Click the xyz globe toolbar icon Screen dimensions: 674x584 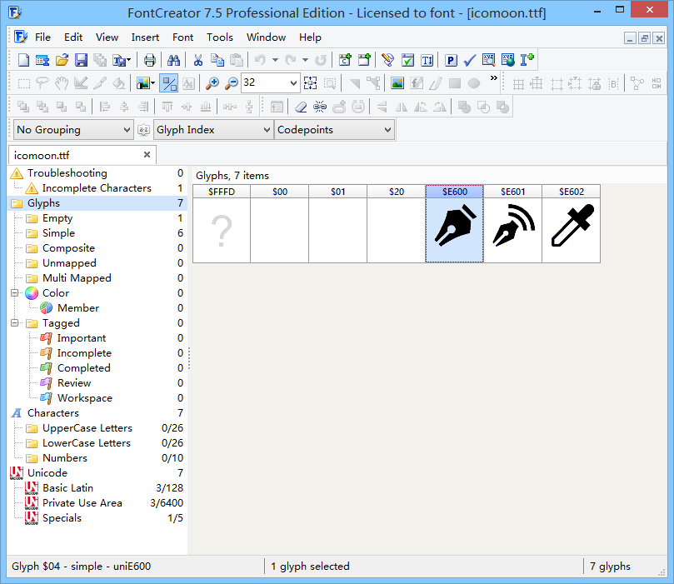508,60
